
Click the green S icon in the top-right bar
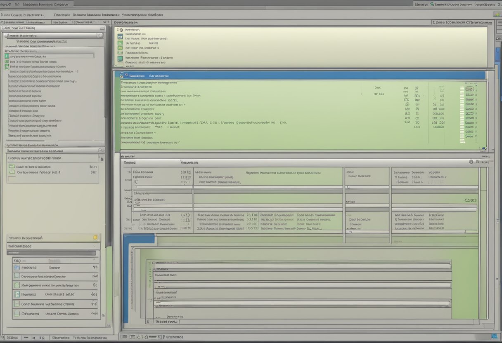click(x=432, y=4)
